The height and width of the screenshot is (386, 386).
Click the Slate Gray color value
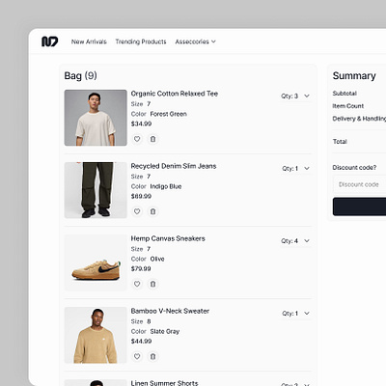tap(165, 331)
